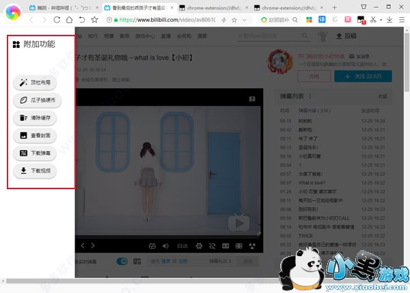Toggle the night mode moon icon
The image size is (410, 293).
click(x=335, y=20)
